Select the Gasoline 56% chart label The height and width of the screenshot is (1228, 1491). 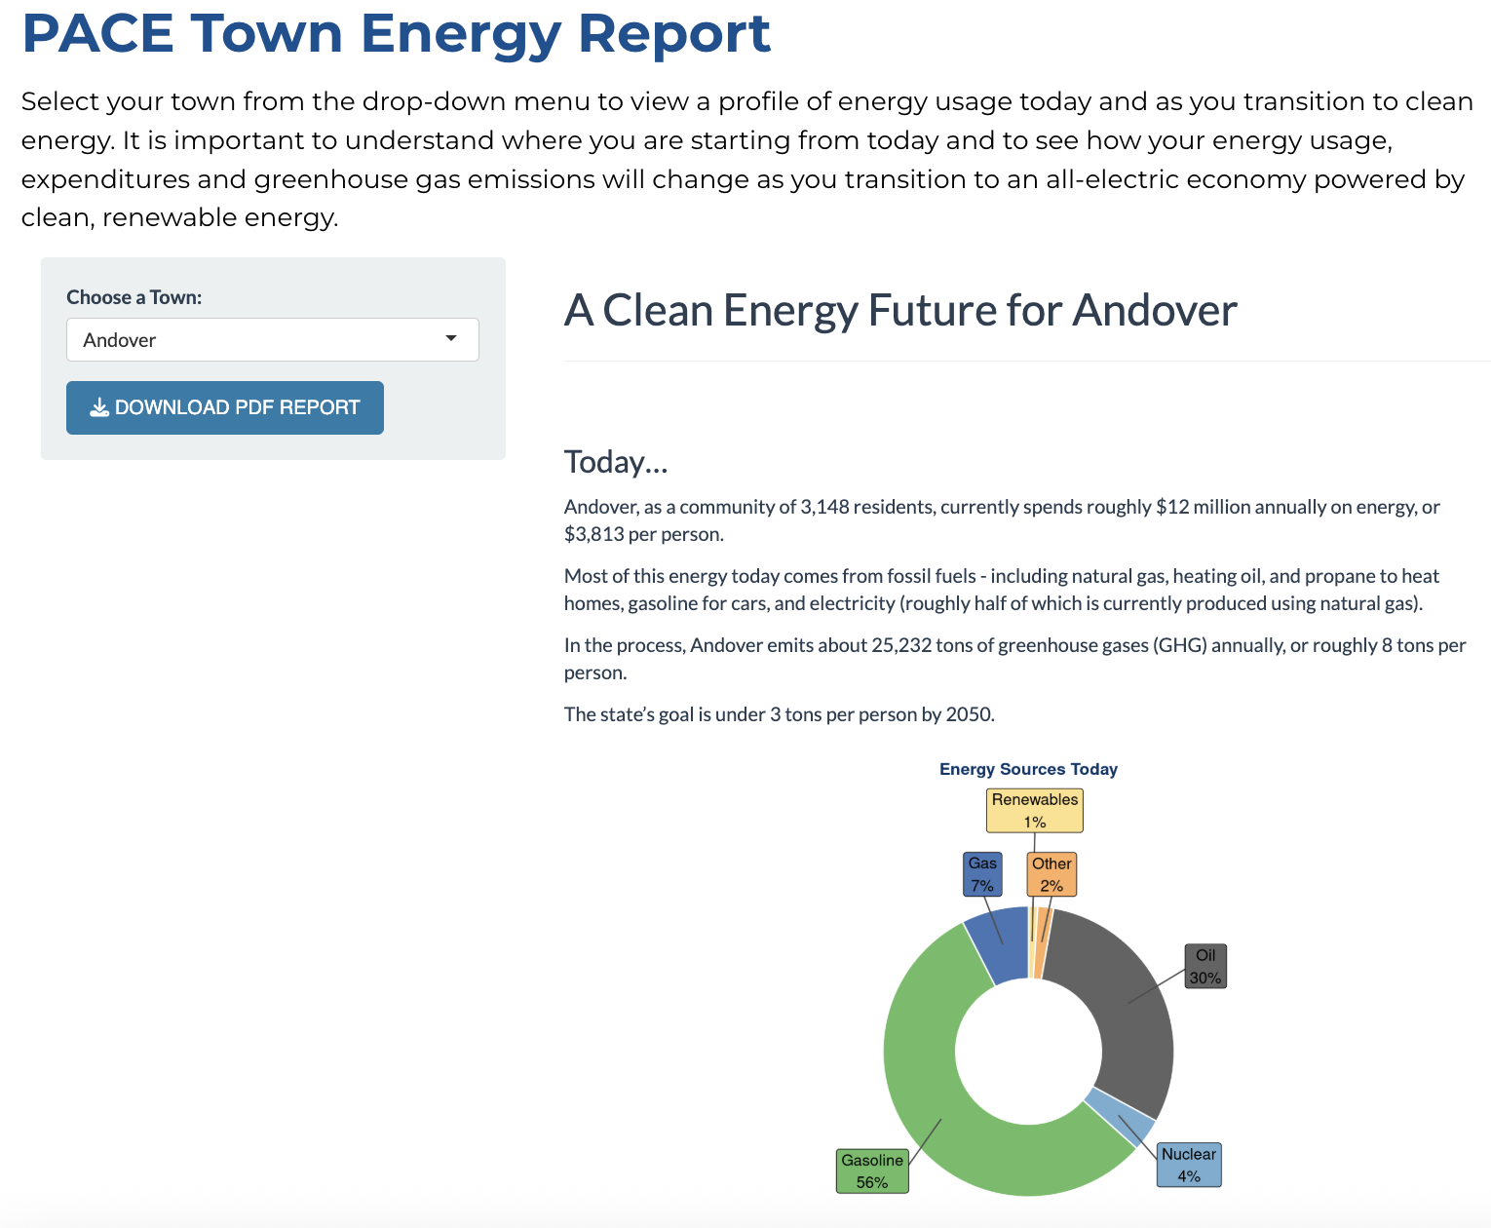point(872,1170)
